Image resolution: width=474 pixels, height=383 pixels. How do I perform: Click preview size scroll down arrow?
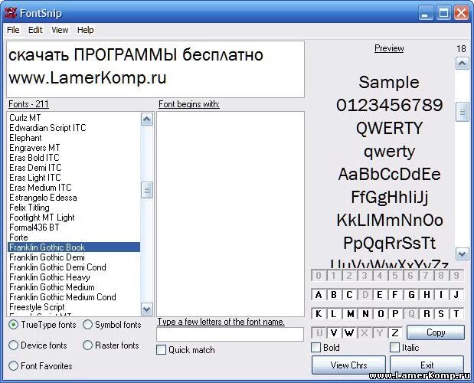(x=462, y=254)
